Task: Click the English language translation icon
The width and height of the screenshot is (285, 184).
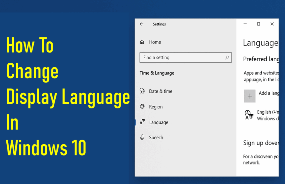Action: click(249, 115)
